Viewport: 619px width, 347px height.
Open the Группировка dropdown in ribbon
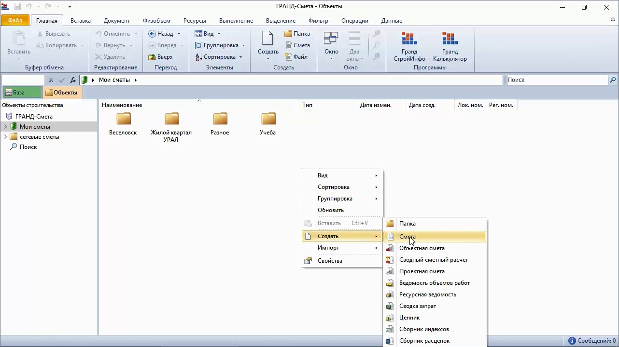click(x=220, y=45)
